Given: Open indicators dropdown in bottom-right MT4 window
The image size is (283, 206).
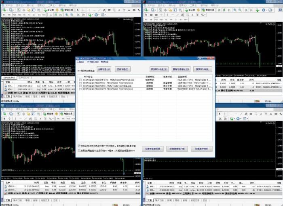Looking at the screenshot, I should [x=232, y=119].
